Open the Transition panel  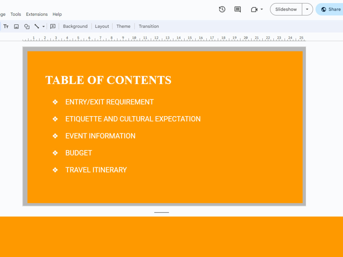click(149, 26)
